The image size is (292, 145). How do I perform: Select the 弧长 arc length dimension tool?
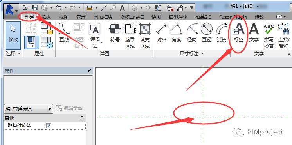(222, 33)
